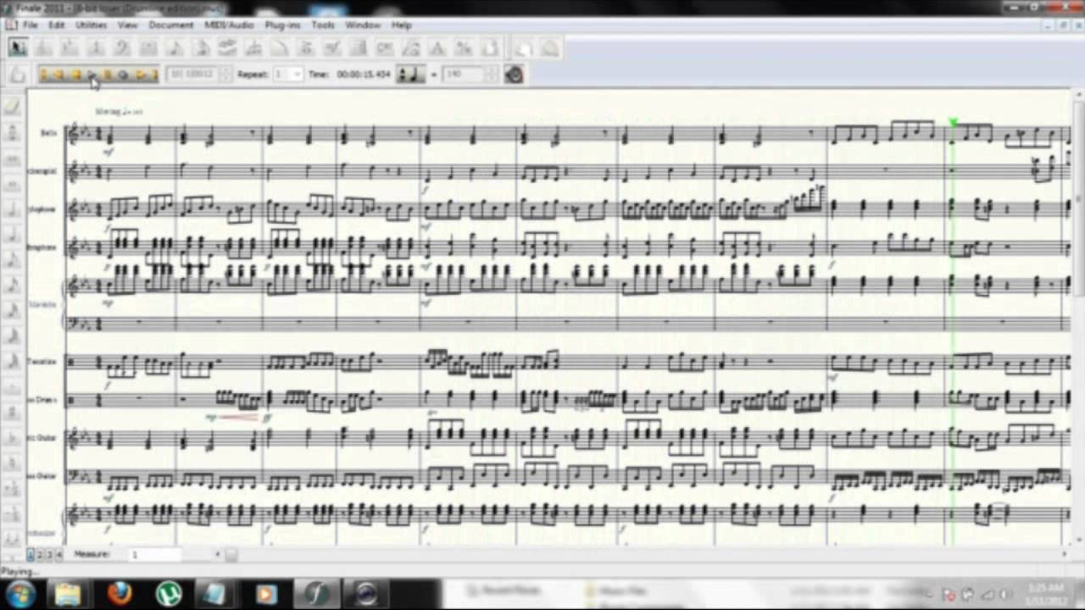Select the Smart Shape tool
The image size is (1085, 610).
point(280,48)
